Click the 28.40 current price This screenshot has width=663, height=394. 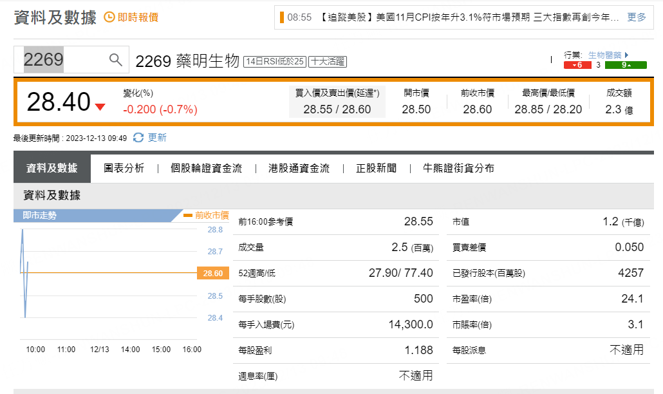tap(59, 102)
